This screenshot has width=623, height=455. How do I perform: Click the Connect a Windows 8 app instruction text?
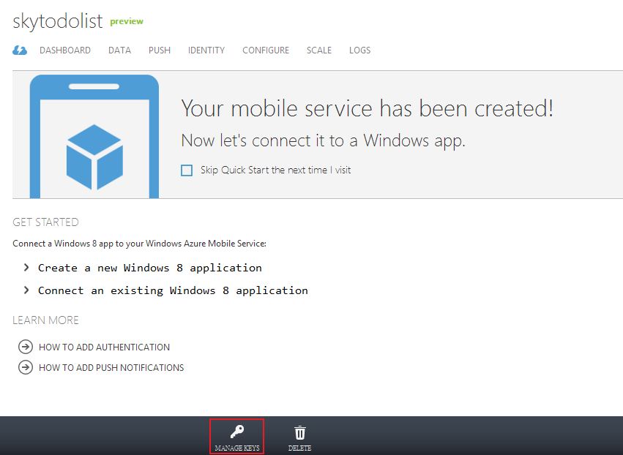[139, 244]
